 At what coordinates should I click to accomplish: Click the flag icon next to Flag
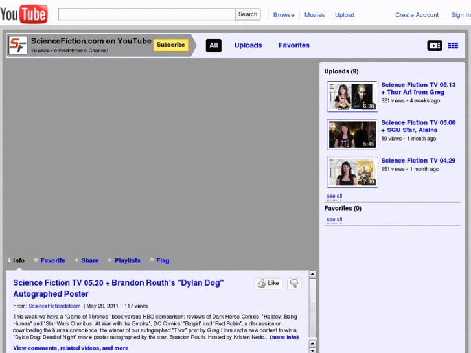152,260
